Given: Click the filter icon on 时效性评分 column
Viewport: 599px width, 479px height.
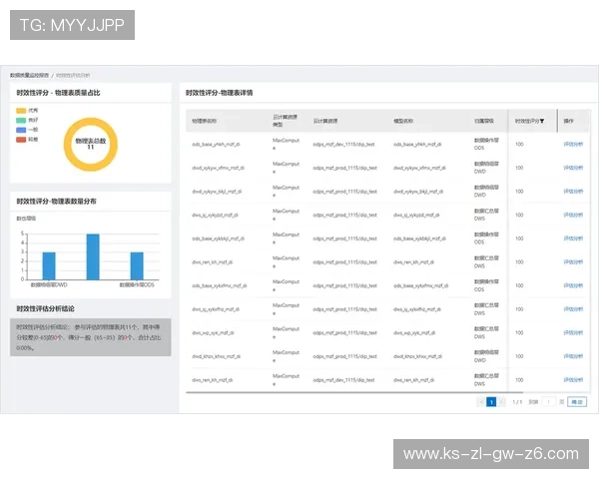Looking at the screenshot, I should (542, 121).
